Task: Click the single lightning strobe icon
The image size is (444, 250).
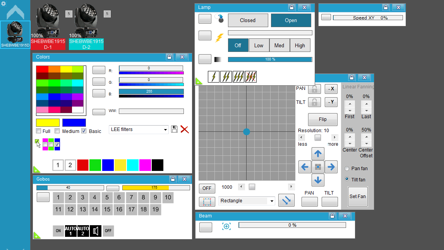Action: [x=214, y=77]
